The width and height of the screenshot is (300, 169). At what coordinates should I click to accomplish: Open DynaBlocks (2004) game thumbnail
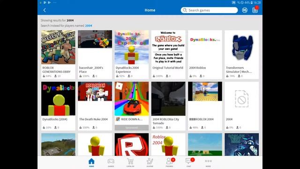point(58,99)
